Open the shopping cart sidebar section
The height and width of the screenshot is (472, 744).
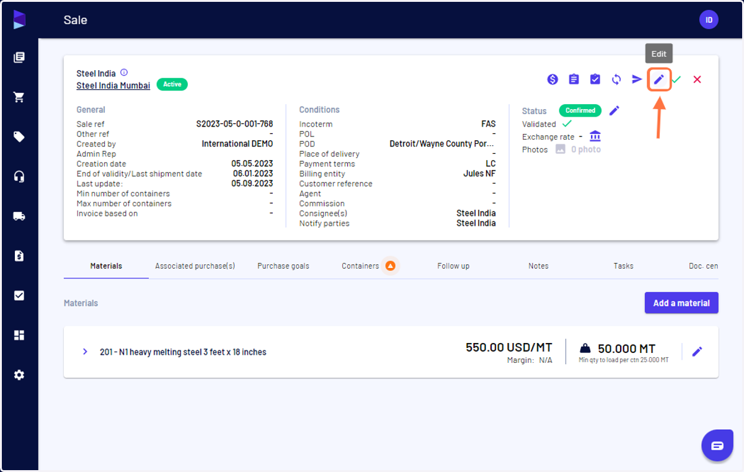(19, 97)
